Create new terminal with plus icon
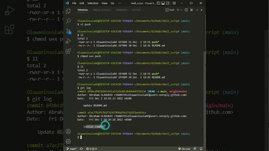Screen dimensions: 269x151 tap(178, 10)
